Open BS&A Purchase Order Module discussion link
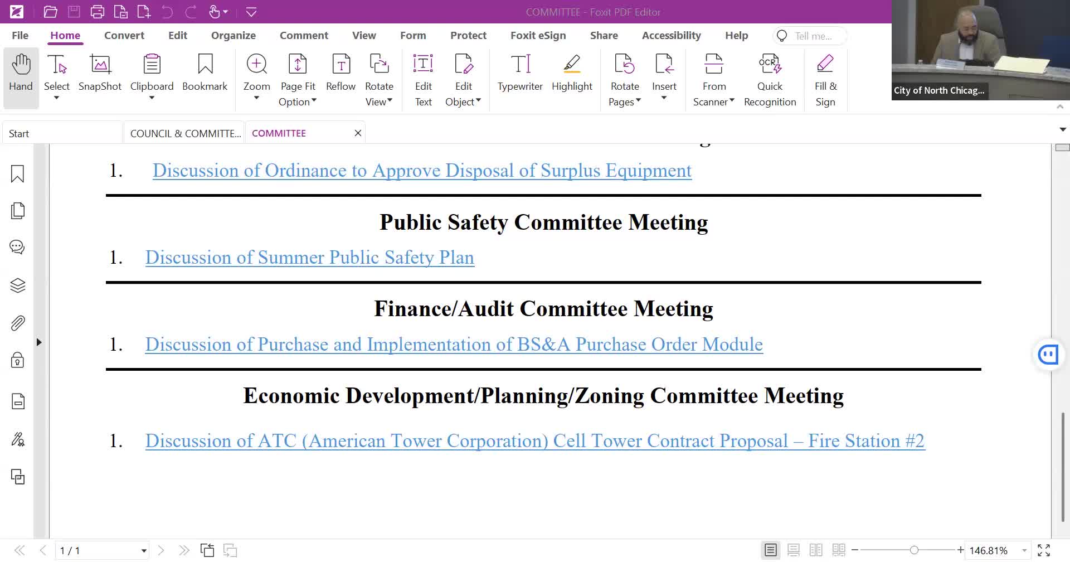The height and width of the screenshot is (562, 1070). click(x=454, y=345)
